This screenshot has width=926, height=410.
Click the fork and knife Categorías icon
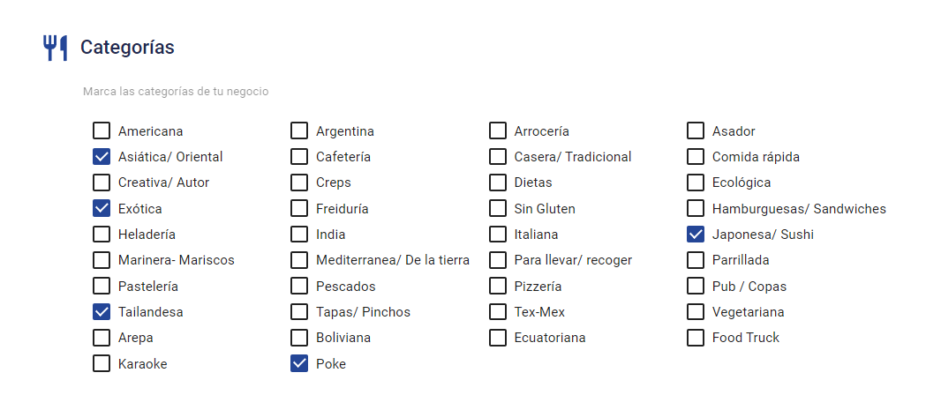(56, 48)
